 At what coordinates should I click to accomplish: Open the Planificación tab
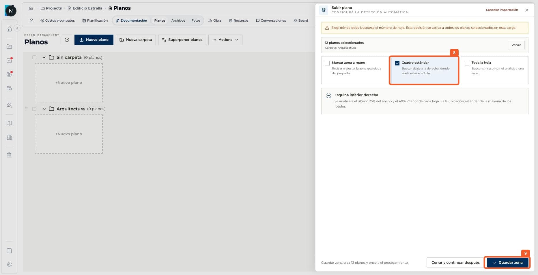(x=95, y=20)
